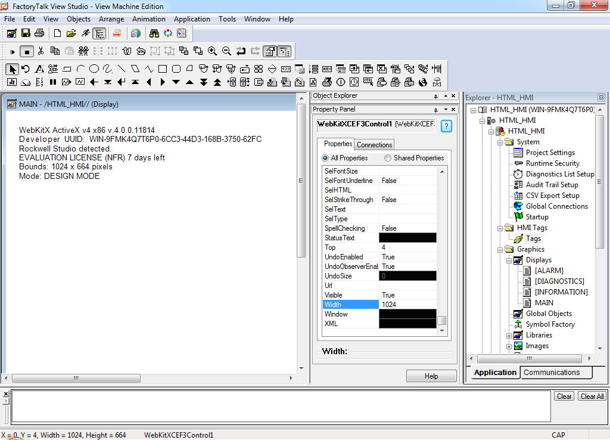Select the Rounded Rectangle drawing tool
Viewport: 610px width, 440px height.
176,69
